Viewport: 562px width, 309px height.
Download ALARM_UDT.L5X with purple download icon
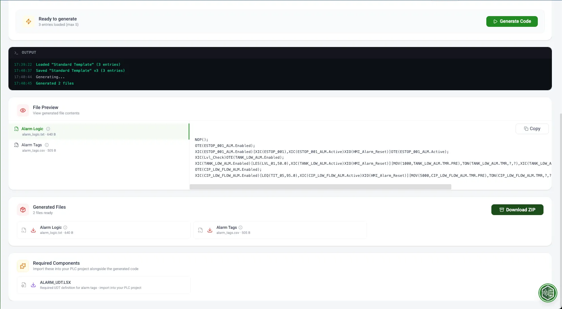(x=33, y=285)
